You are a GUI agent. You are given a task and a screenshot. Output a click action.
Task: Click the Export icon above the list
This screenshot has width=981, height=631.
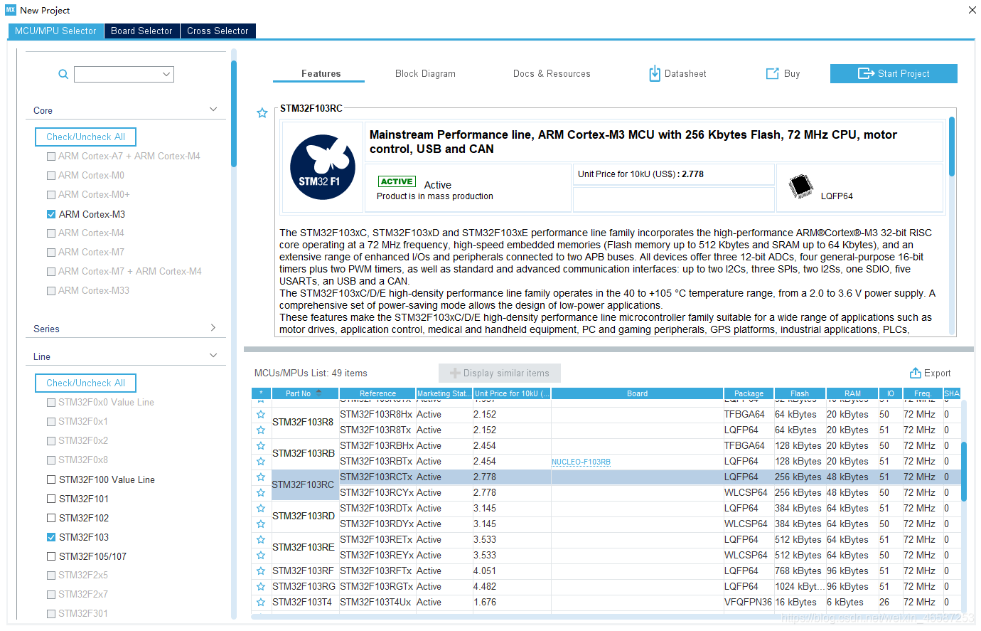point(916,373)
